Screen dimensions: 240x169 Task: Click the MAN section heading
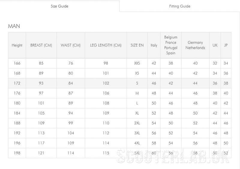click(14, 26)
